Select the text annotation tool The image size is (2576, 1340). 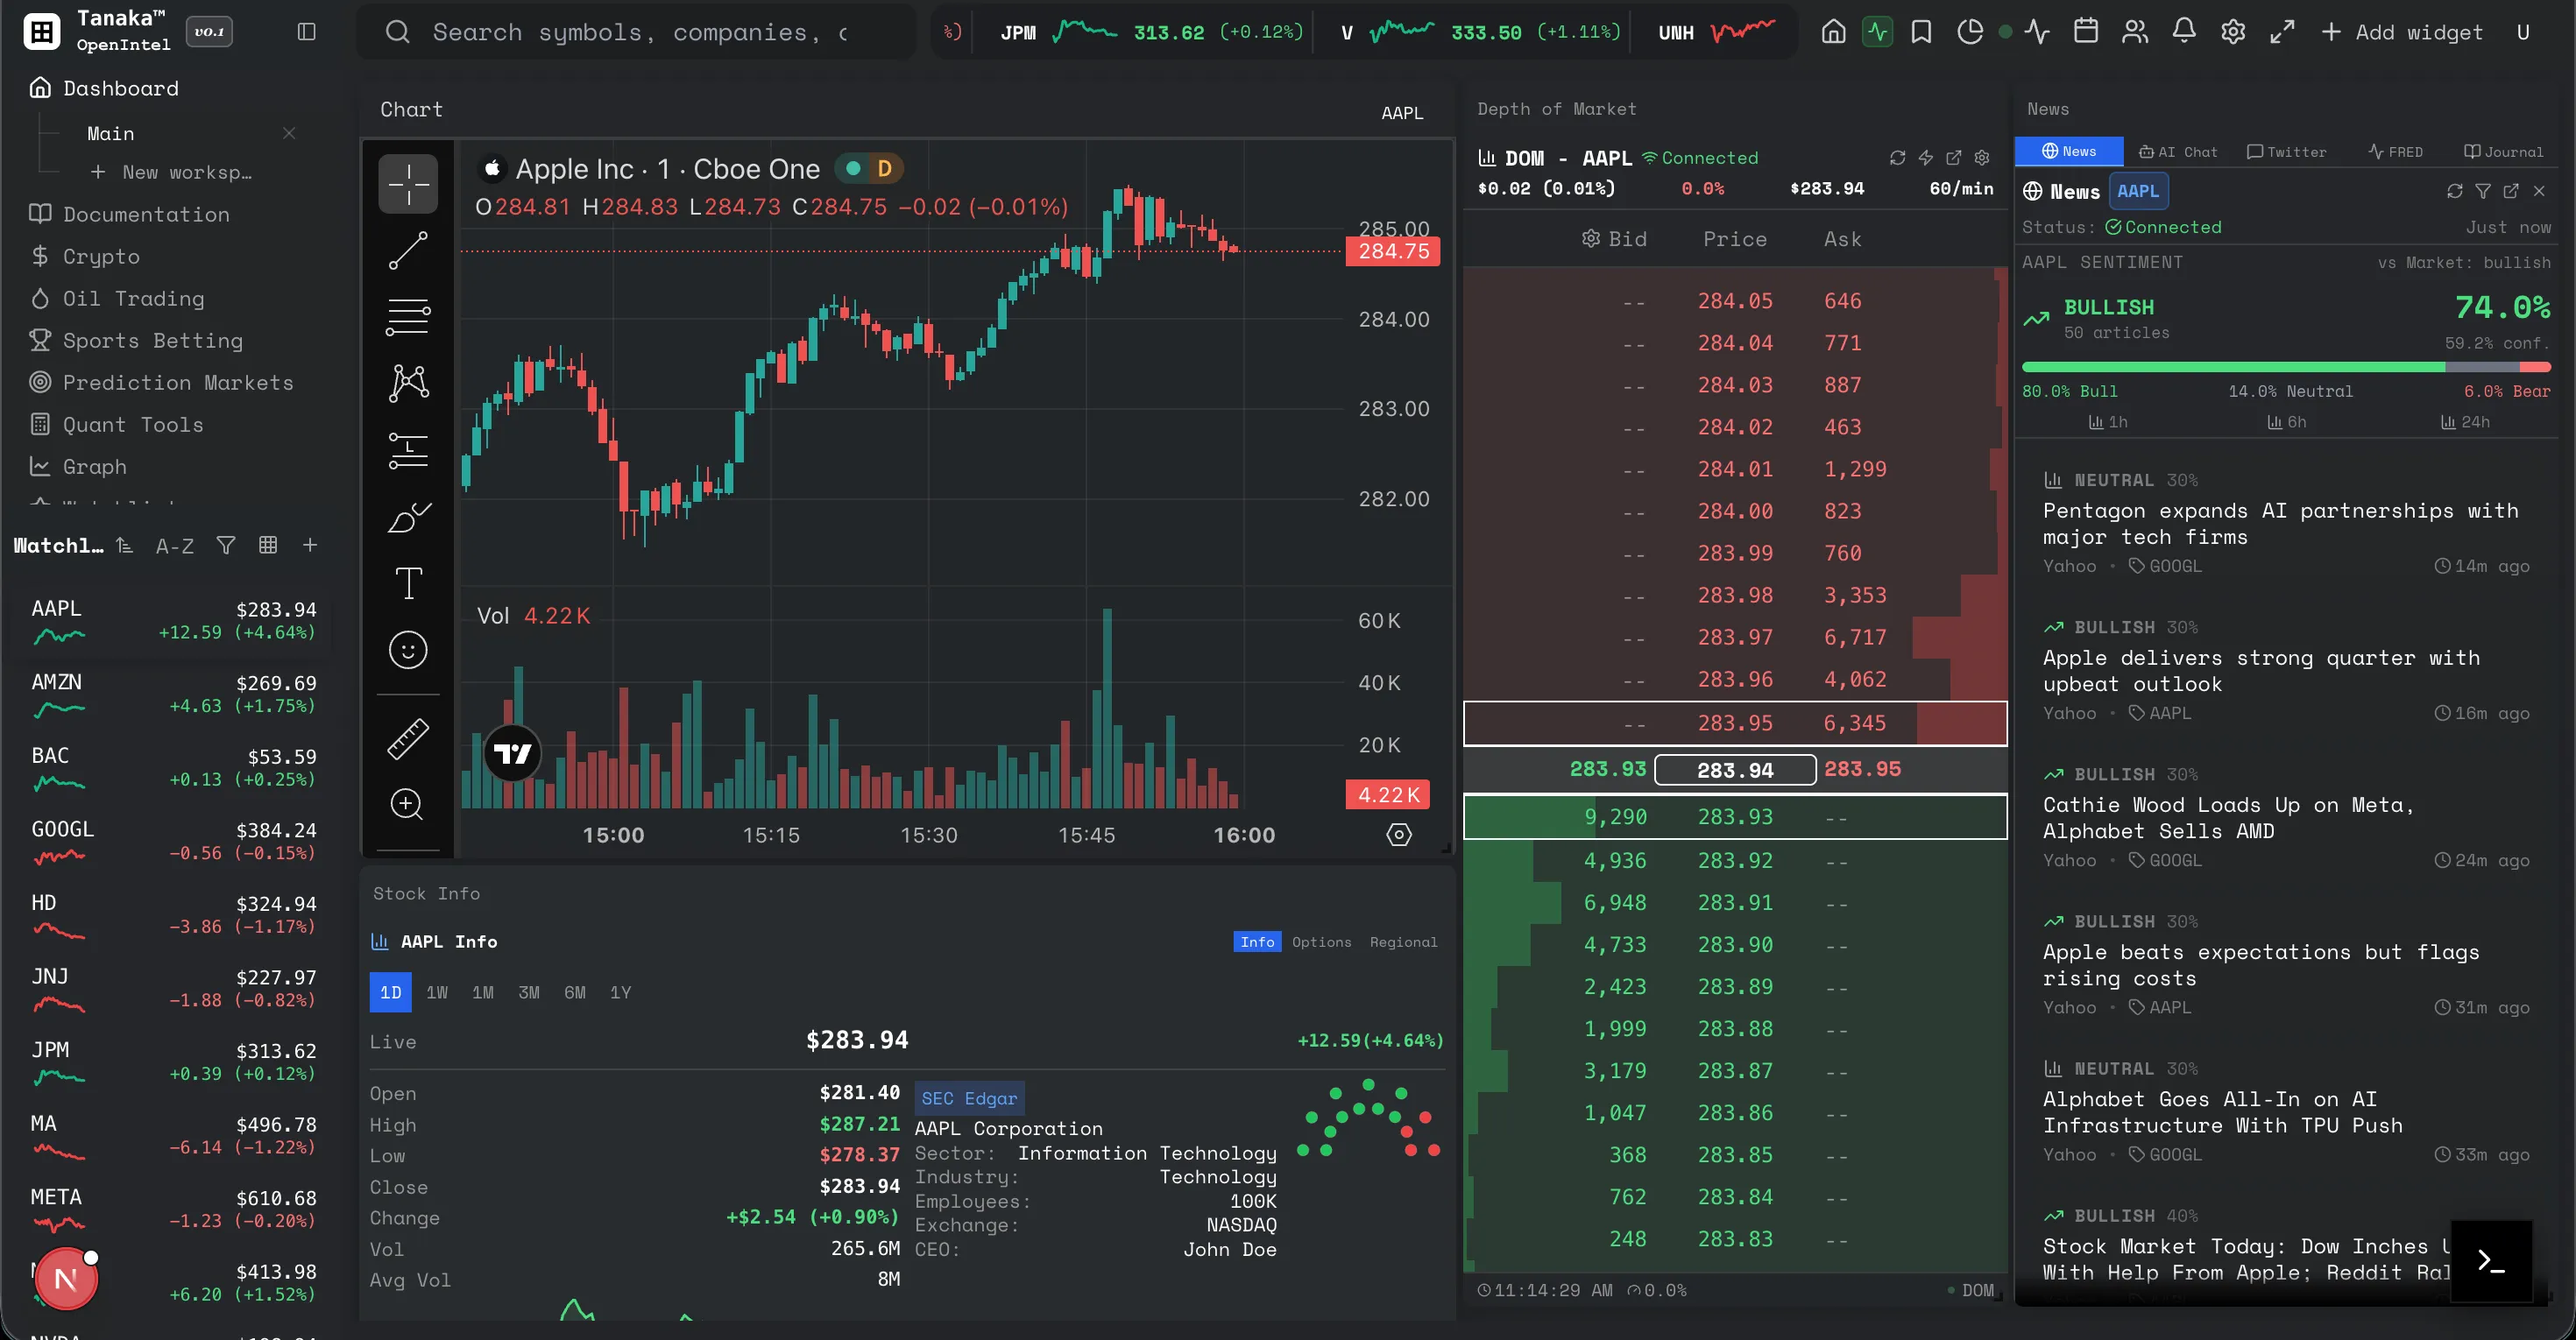(x=408, y=583)
